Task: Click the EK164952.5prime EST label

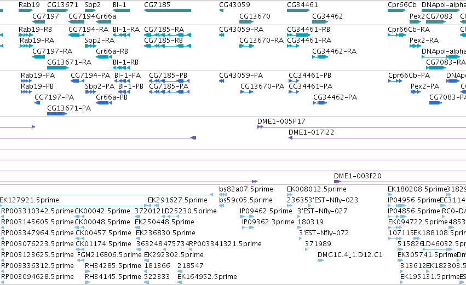Action: point(207,277)
